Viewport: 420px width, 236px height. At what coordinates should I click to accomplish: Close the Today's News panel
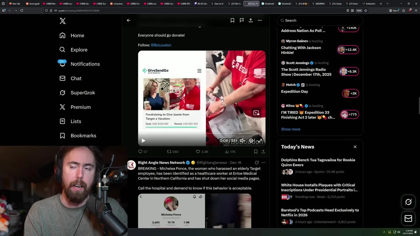pyautogui.click(x=355, y=147)
